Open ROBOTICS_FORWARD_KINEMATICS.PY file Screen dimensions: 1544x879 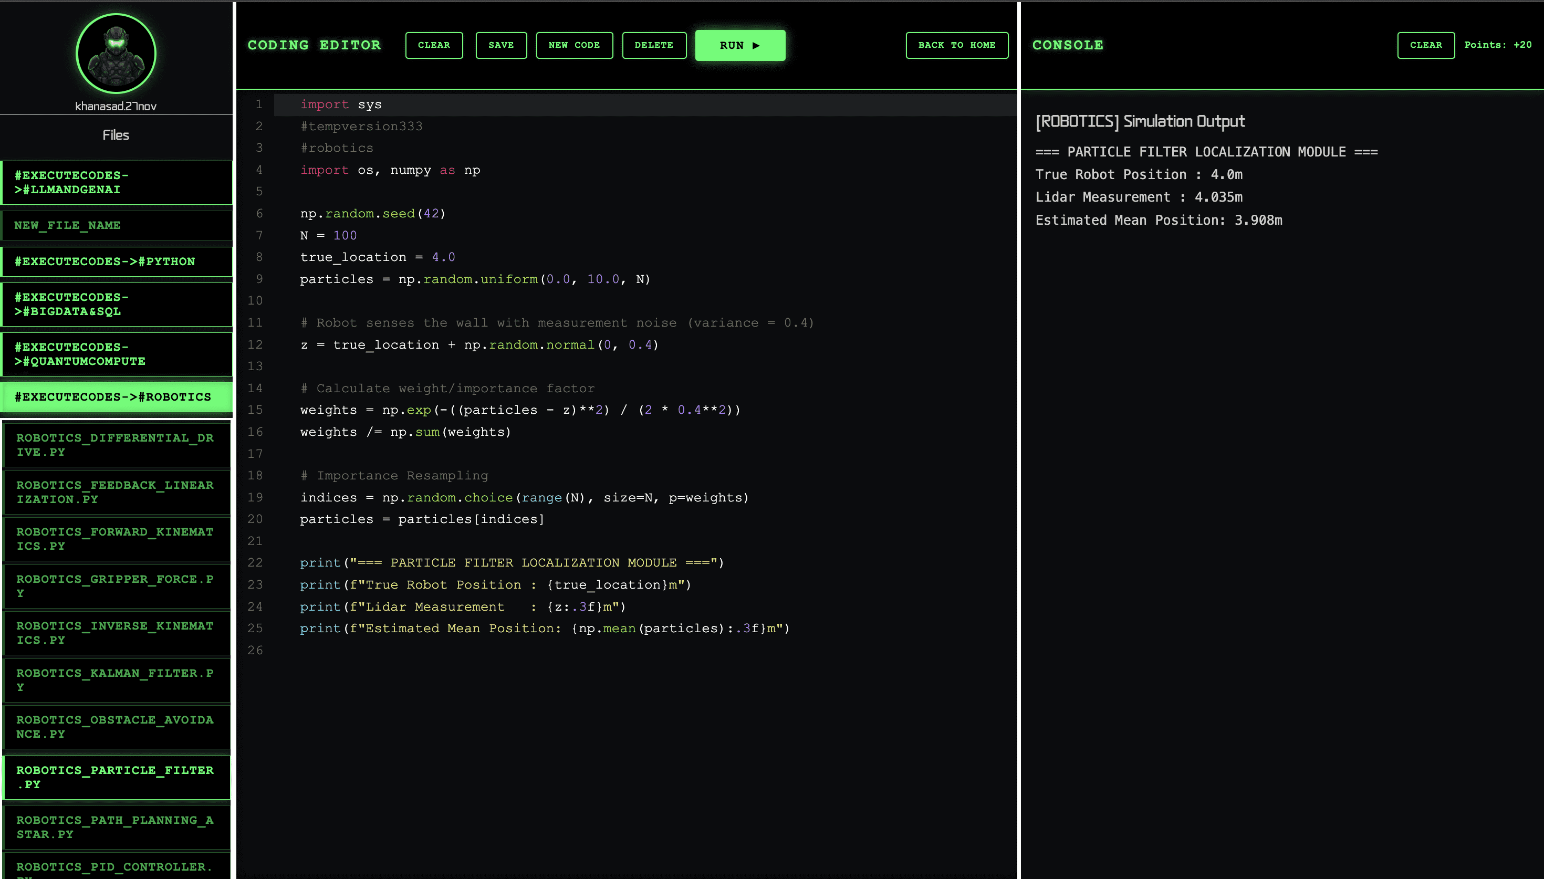[117, 539]
